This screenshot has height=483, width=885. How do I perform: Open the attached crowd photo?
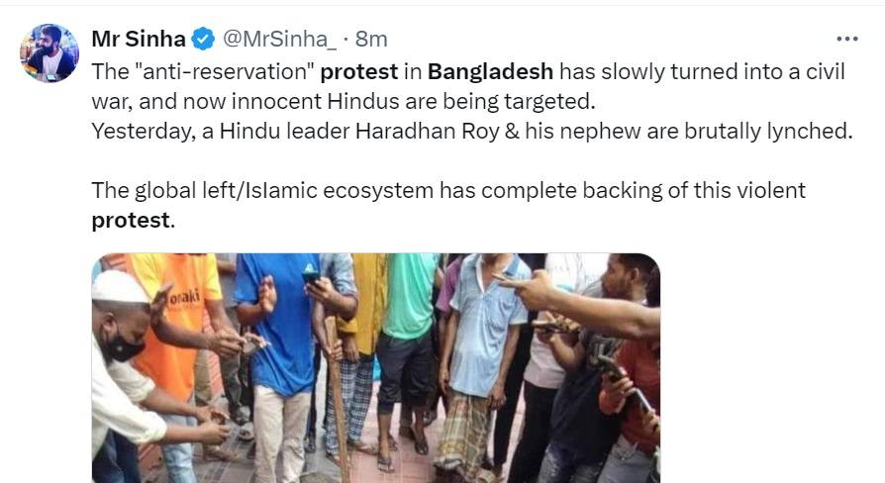[x=376, y=367]
